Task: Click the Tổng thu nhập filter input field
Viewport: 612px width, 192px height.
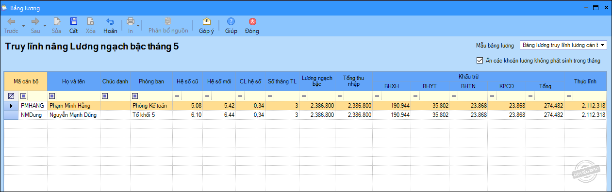Action: (358, 96)
